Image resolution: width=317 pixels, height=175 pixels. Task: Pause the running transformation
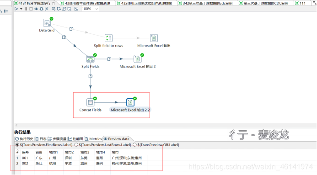(26, 9)
